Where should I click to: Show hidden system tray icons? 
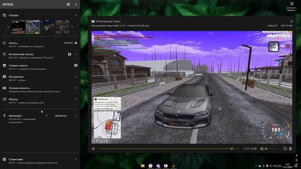point(256,166)
